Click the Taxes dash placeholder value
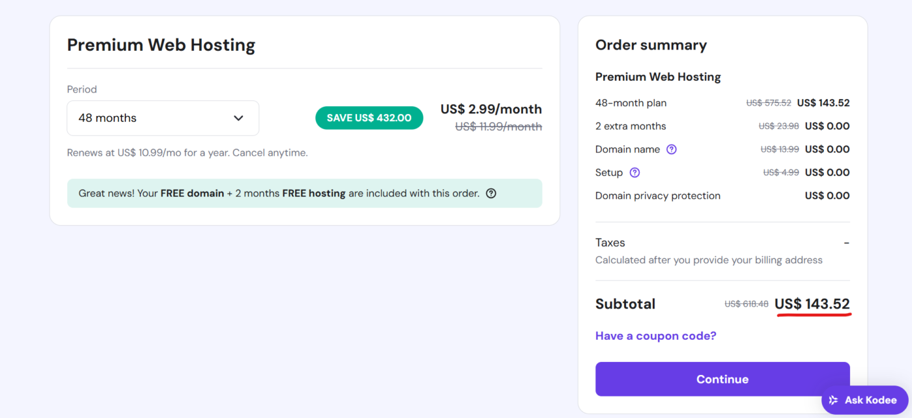The height and width of the screenshot is (418, 912). click(846, 242)
